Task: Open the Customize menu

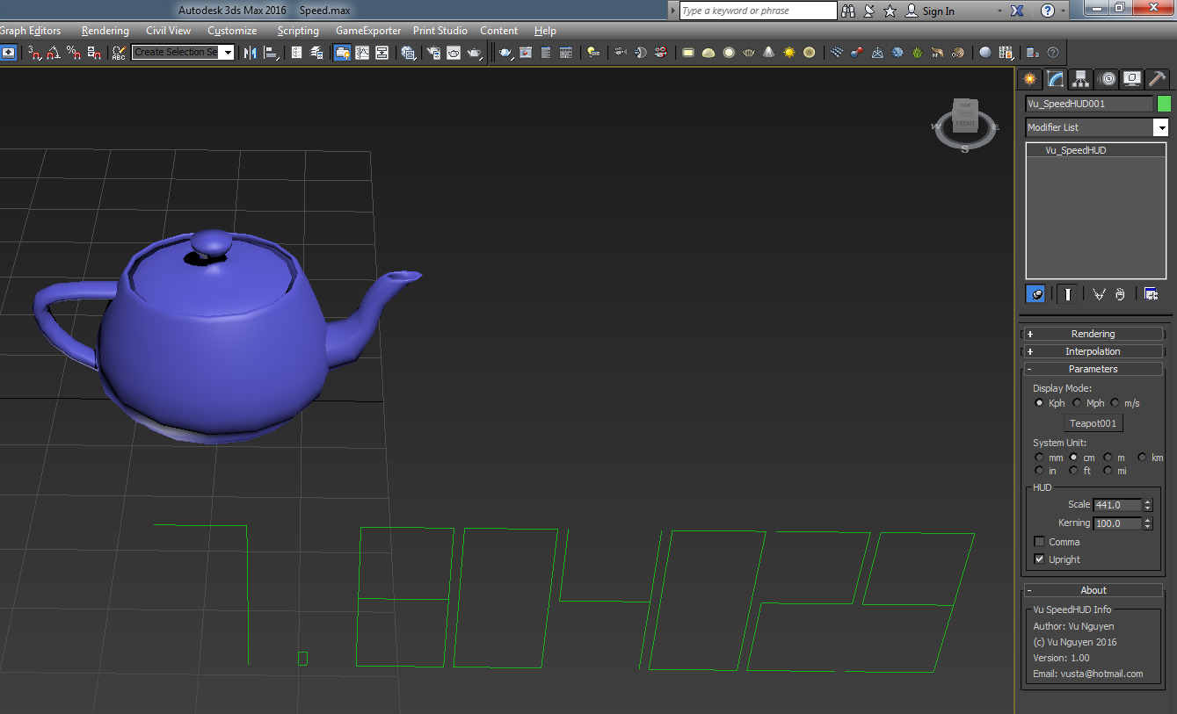Action: [x=232, y=31]
